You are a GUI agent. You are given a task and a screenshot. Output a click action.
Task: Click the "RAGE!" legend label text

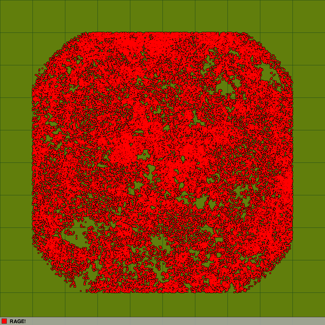18,321
